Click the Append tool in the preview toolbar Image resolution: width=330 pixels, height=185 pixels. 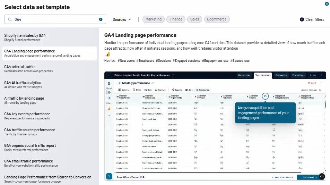(177, 90)
